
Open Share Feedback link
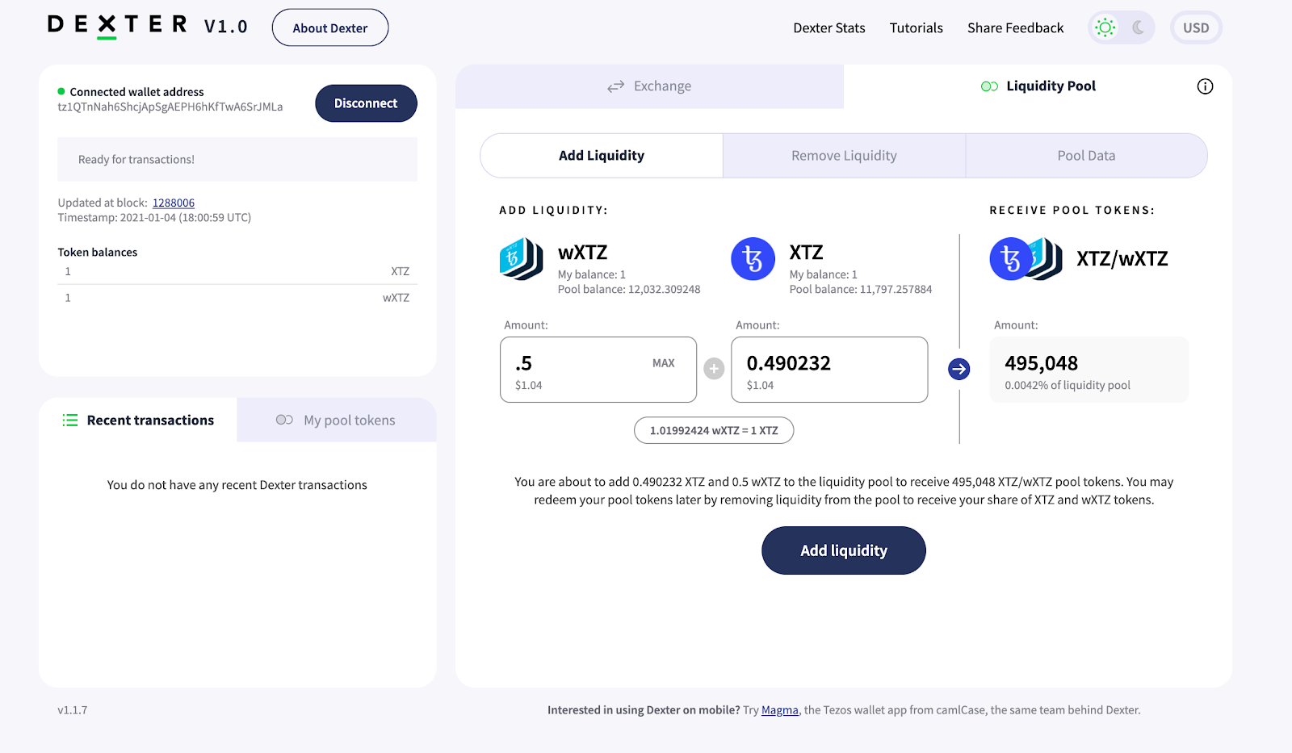click(x=1016, y=27)
